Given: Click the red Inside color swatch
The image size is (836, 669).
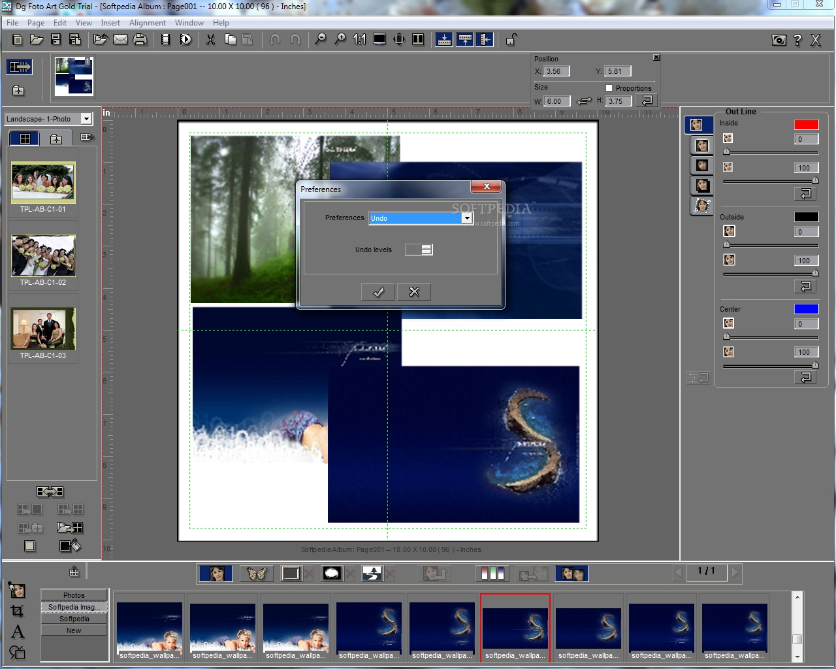Looking at the screenshot, I should click(x=807, y=125).
